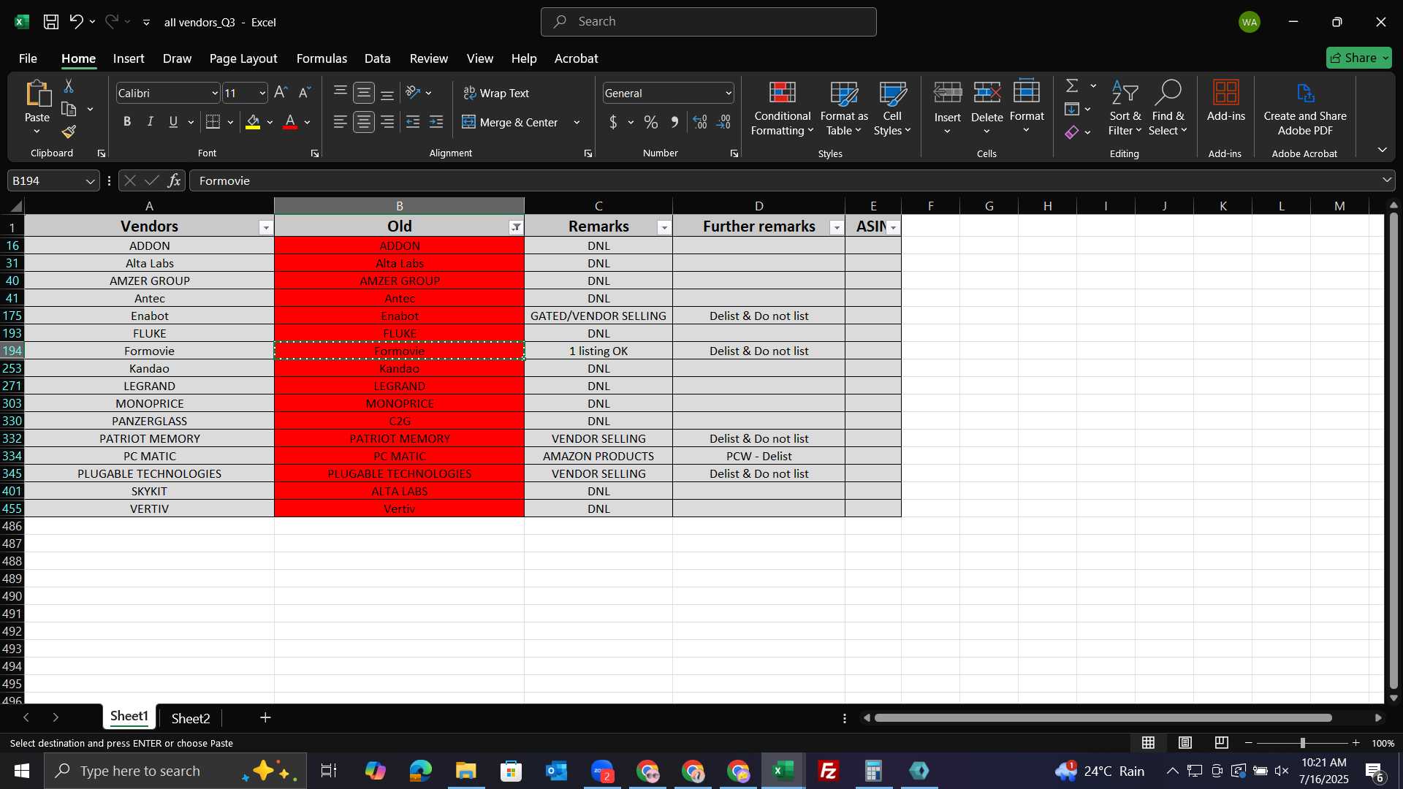This screenshot has height=789, width=1403.
Task: Open the Formulas ribbon tab
Action: pos(322,58)
